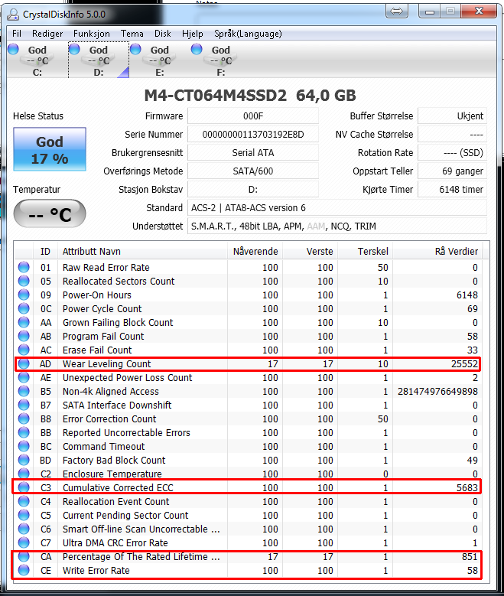This screenshot has width=504, height=596.
Task: Click drive title M4-CT064M4SSD2 64,0 GB
Action: (x=250, y=96)
